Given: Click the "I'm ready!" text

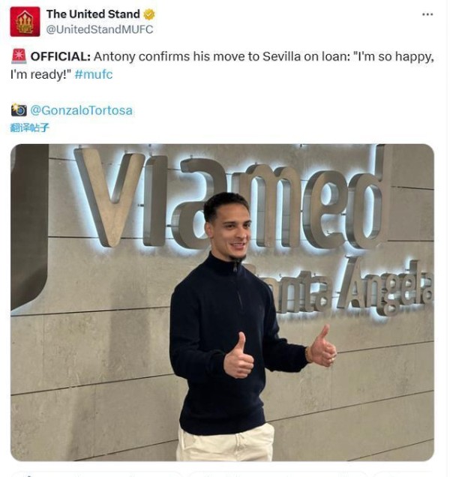Looking at the screenshot, I should pyautogui.click(x=40, y=74).
